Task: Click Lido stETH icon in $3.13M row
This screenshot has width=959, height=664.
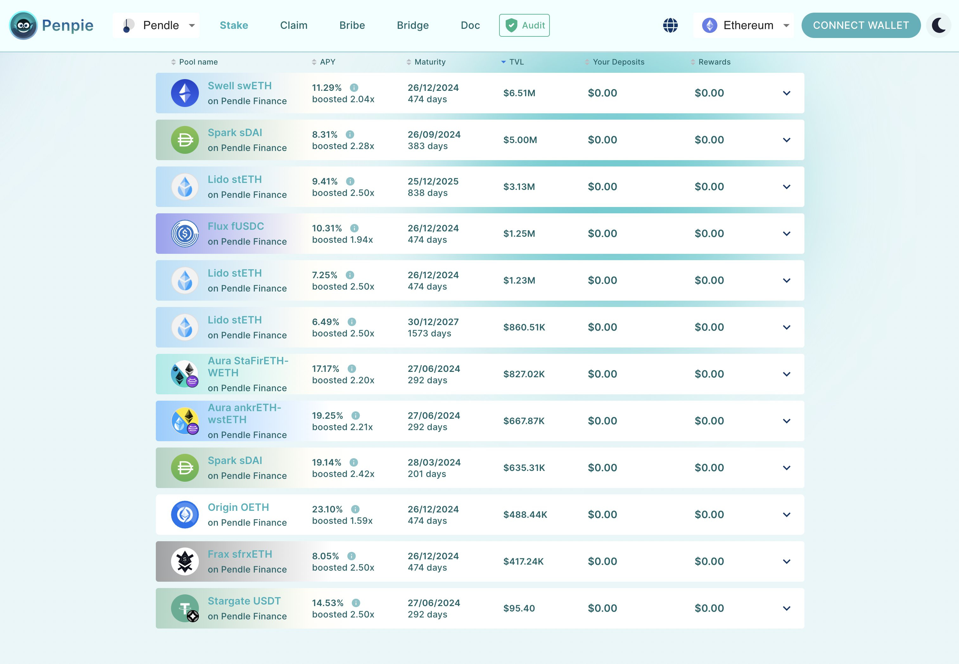Action: tap(185, 187)
